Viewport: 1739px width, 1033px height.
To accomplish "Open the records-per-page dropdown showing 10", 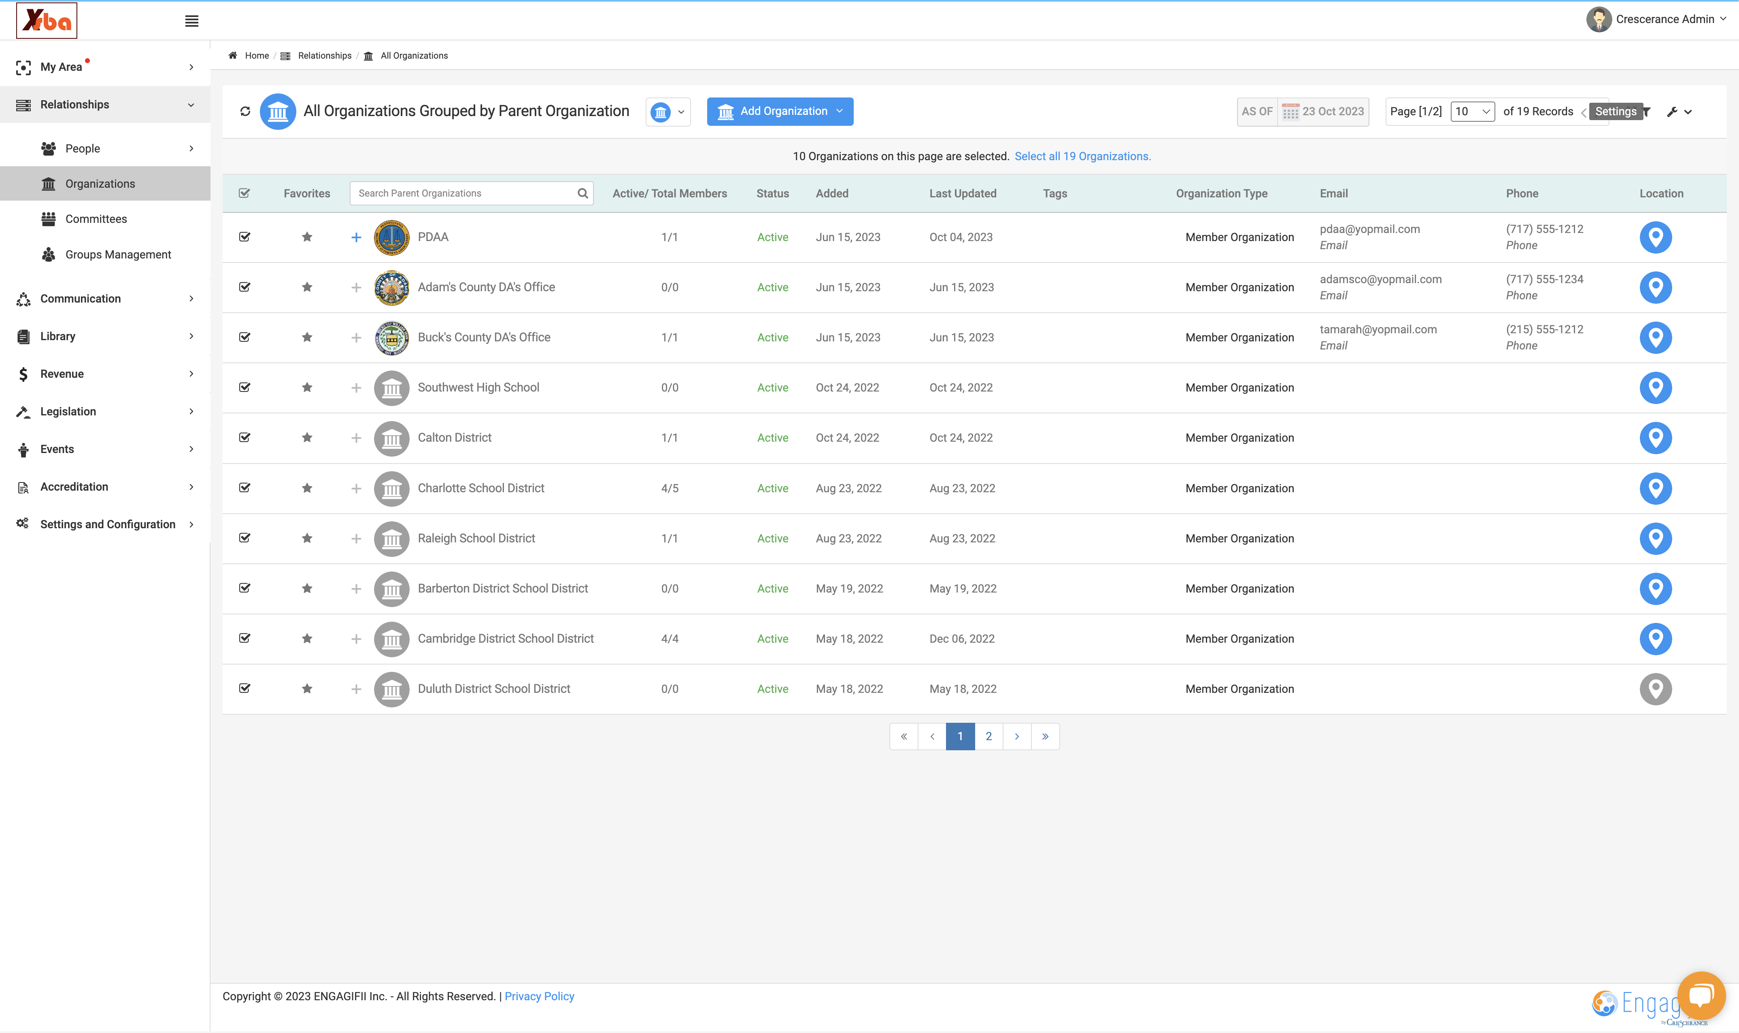I will [1472, 111].
